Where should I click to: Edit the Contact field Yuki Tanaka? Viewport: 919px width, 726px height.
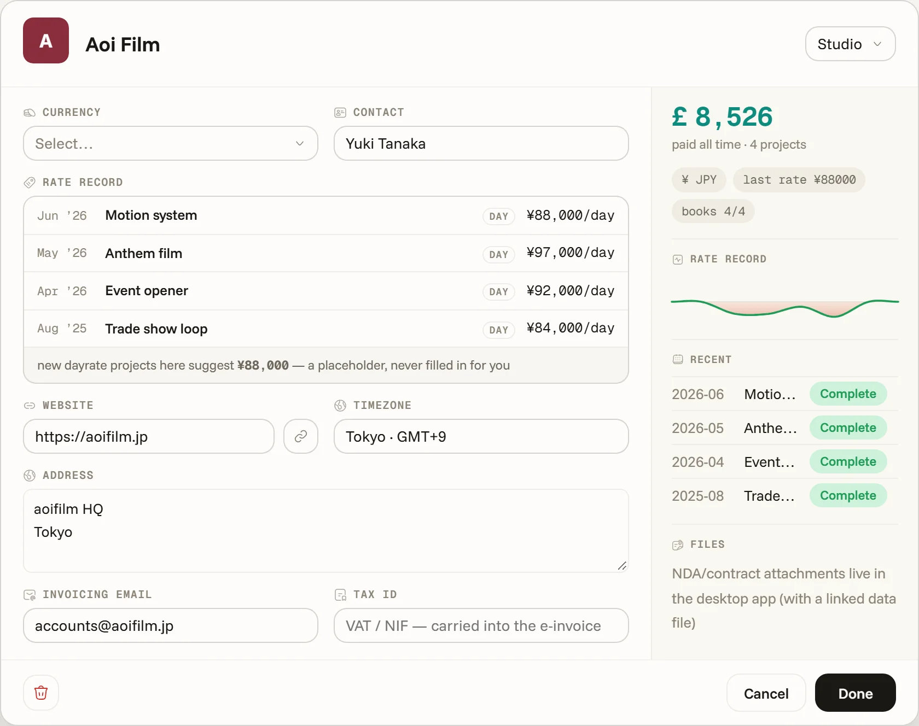pyautogui.click(x=481, y=143)
